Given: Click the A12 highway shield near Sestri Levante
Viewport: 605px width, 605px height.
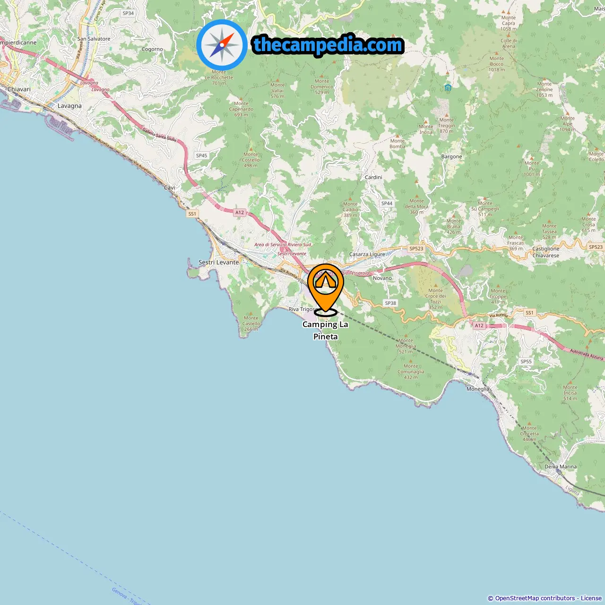Looking at the screenshot, I should pos(240,213).
